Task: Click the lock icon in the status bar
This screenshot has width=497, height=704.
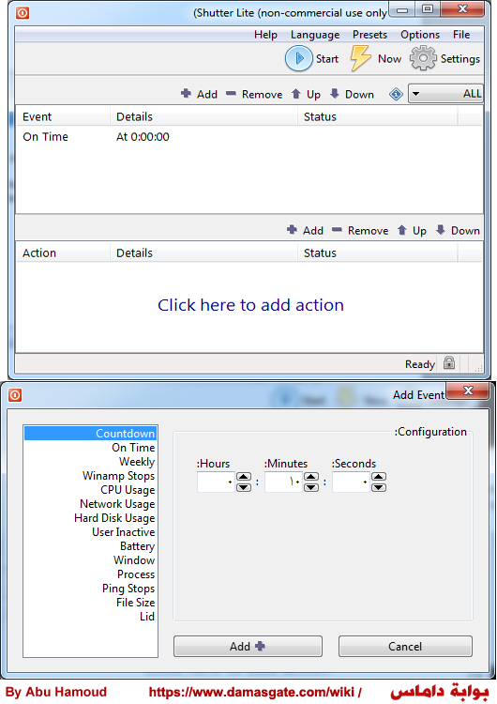Action: [x=449, y=362]
